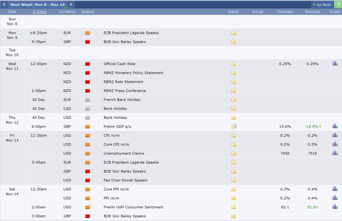This screenshot has width=342, height=221.
Task: Open detail folder for Core PPI m/m
Action: (x=233, y=189)
